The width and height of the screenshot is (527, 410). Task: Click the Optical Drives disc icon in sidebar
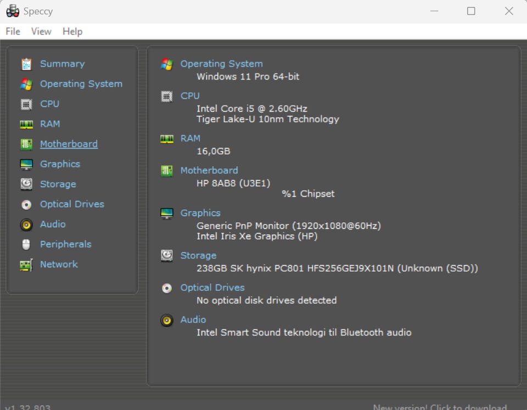pyautogui.click(x=26, y=205)
